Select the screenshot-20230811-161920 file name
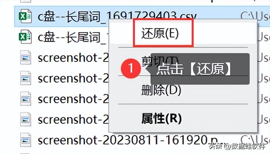 pyautogui.click(x=127, y=140)
